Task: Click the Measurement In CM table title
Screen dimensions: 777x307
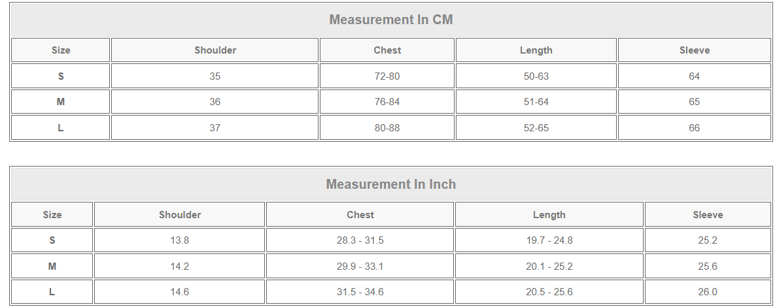Action: click(390, 20)
